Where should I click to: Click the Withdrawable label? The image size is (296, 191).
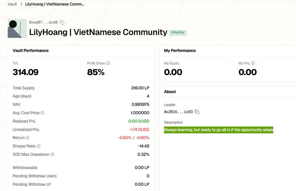(x=25, y=168)
